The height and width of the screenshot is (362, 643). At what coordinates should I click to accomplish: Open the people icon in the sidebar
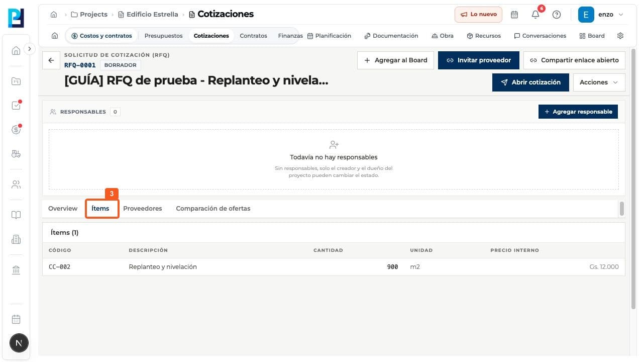tap(16, 185)
